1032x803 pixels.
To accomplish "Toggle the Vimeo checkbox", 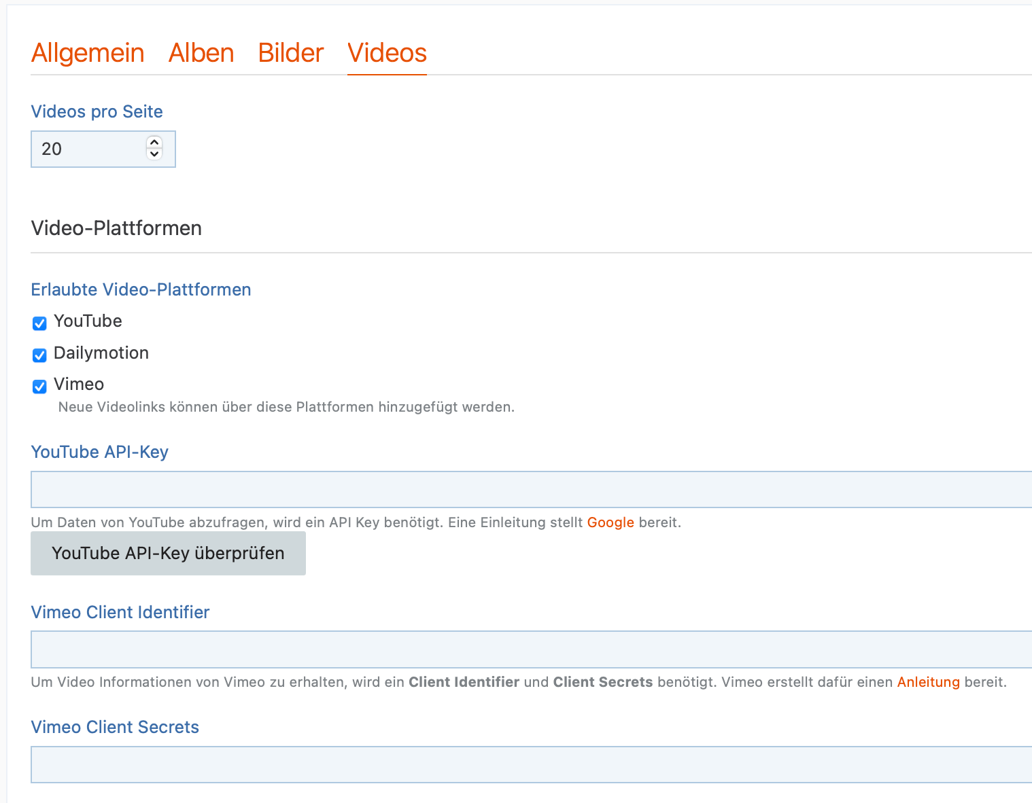I will coord(39,387).
